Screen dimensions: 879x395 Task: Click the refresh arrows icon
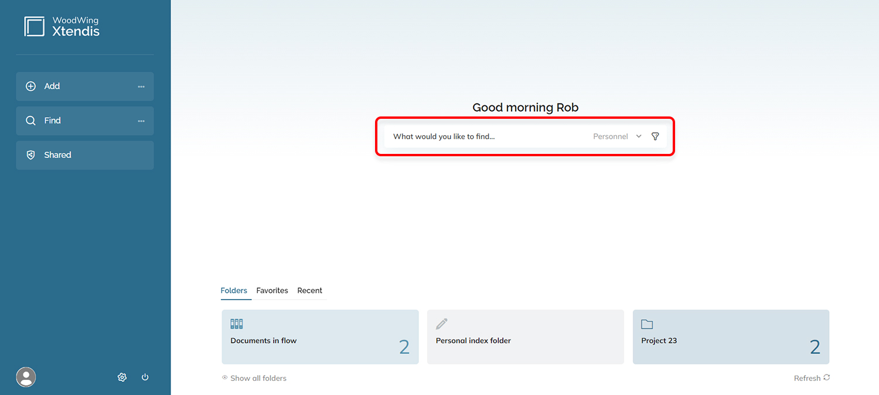[827, 377]
